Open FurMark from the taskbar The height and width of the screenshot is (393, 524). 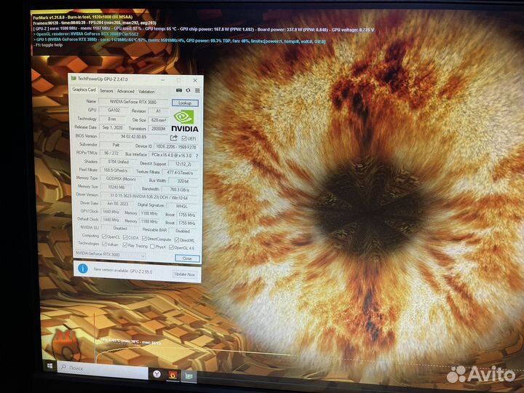coord(172,375)
